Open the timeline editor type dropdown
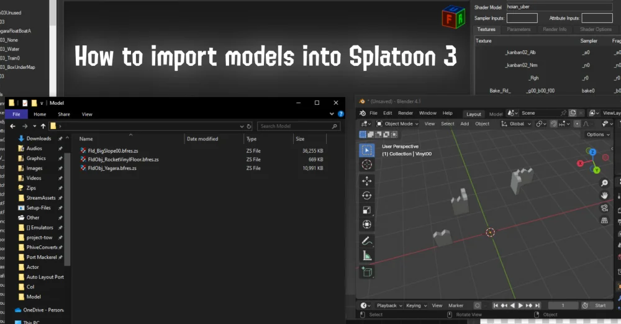Image resolution: width=621 pixels, height=324 pixels. click(365, 305)
